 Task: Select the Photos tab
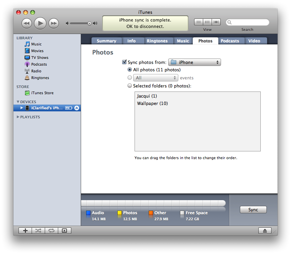[x=206, y=41]
